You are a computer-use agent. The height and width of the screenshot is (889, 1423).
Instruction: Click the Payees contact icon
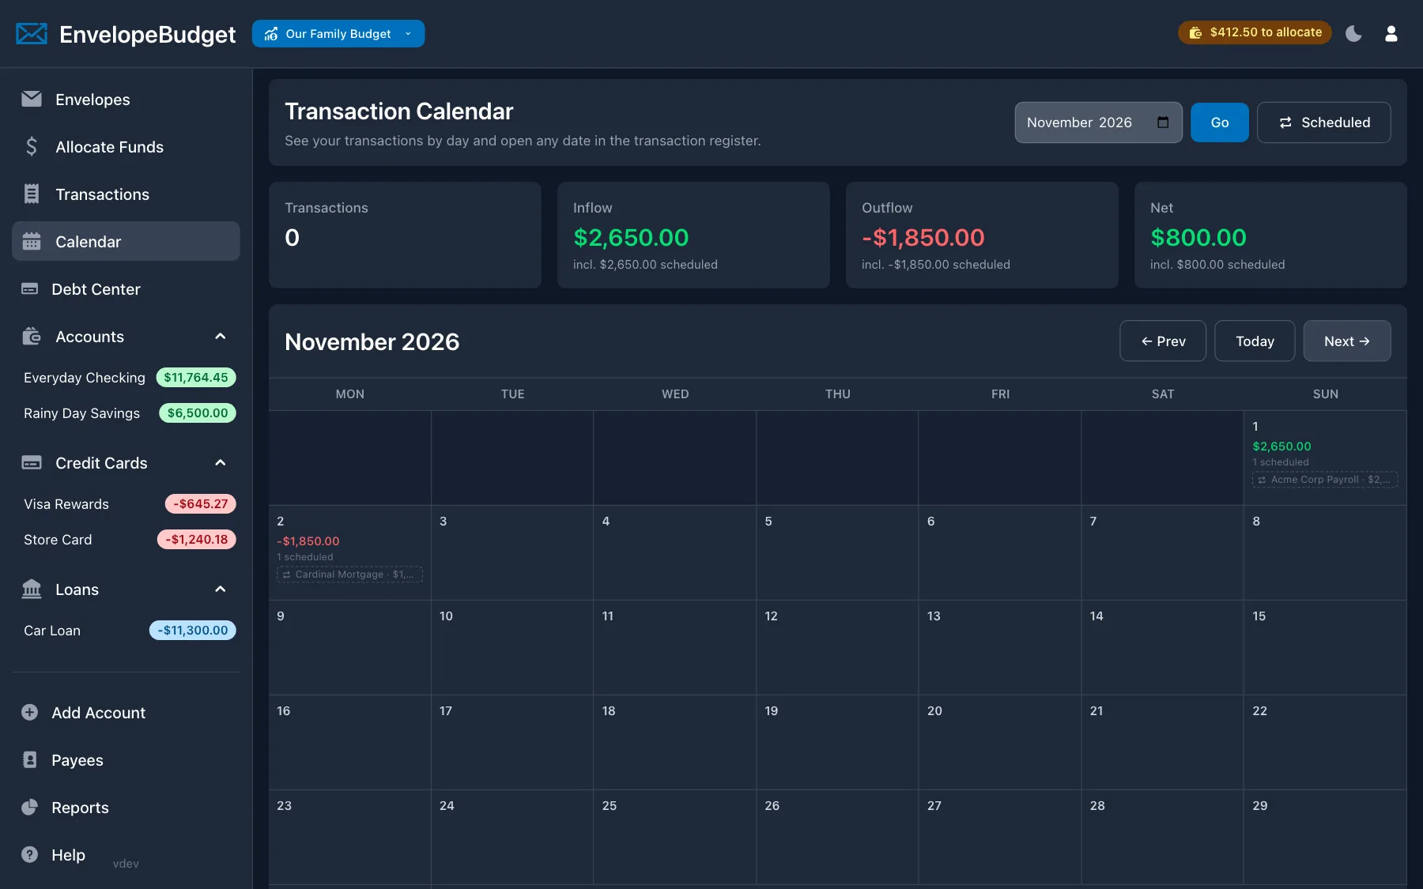click(29, 760)
